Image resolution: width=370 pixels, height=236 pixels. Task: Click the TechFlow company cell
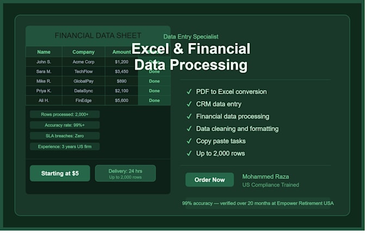[x=84, y=72]
